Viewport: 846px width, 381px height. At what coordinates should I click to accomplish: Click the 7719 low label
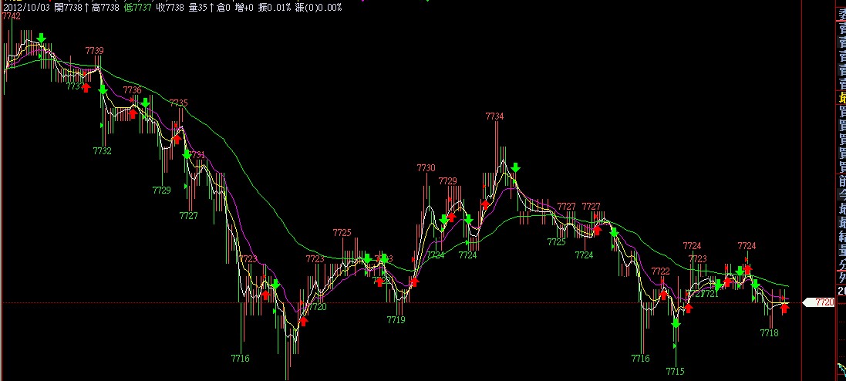click(396, 320)
